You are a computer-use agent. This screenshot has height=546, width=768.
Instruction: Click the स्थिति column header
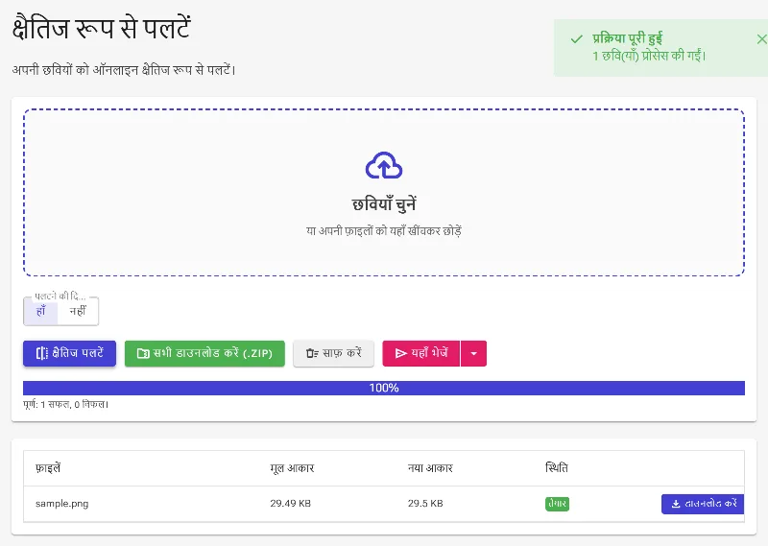click(x=557, y=467)
